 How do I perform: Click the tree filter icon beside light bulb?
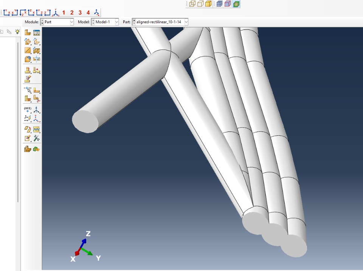coord(9,32)
